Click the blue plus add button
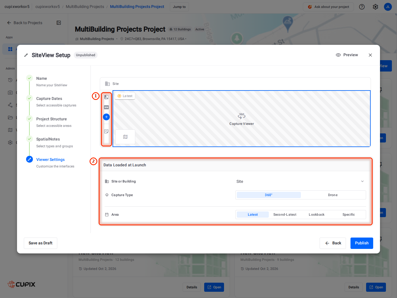The image size is (397, 298). point(106,117)
